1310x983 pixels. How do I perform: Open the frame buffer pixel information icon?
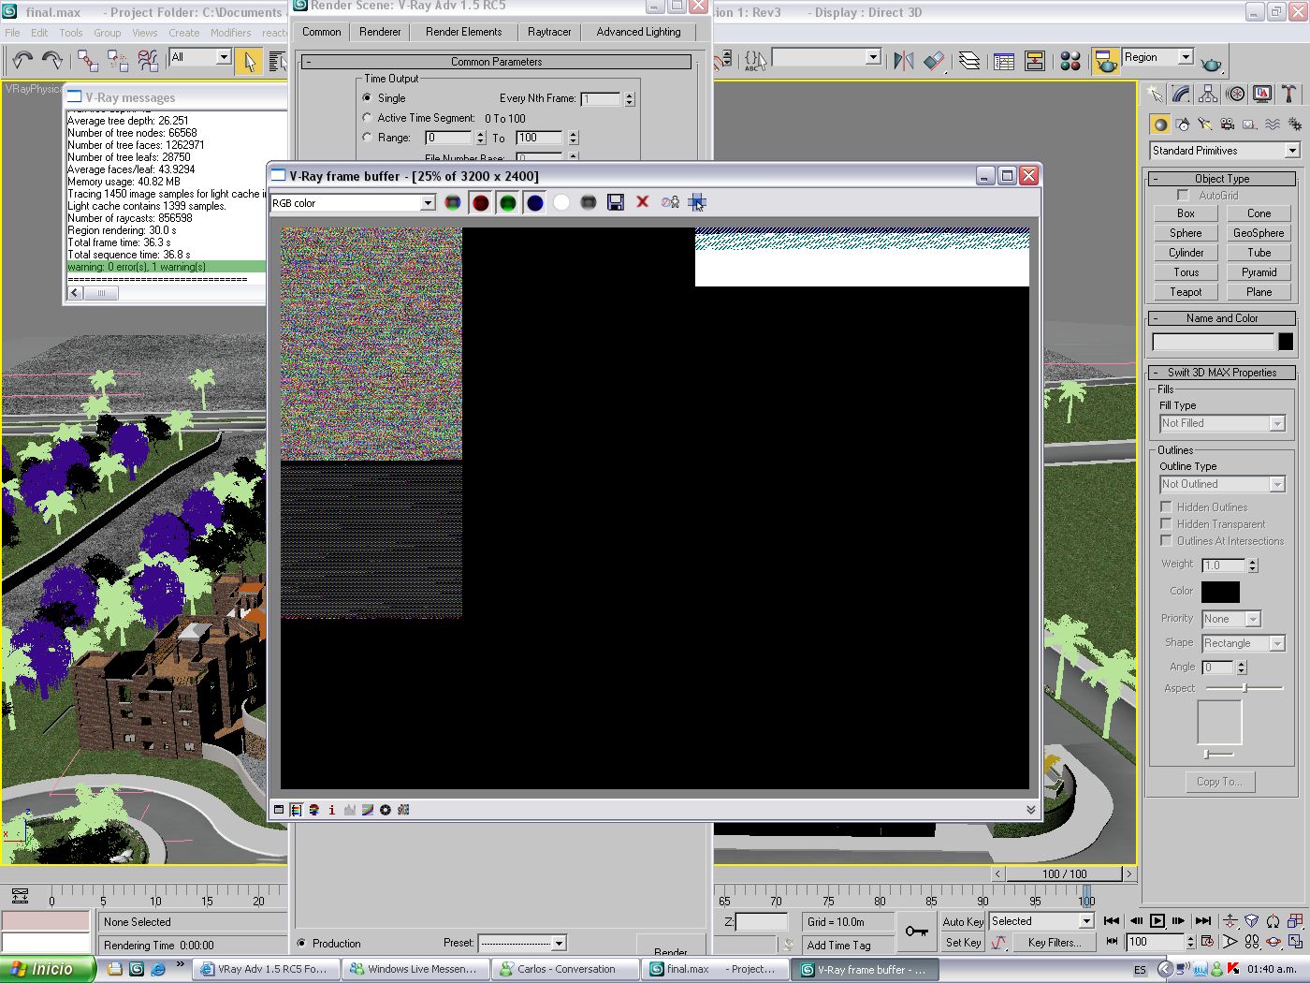coord(331,810)
